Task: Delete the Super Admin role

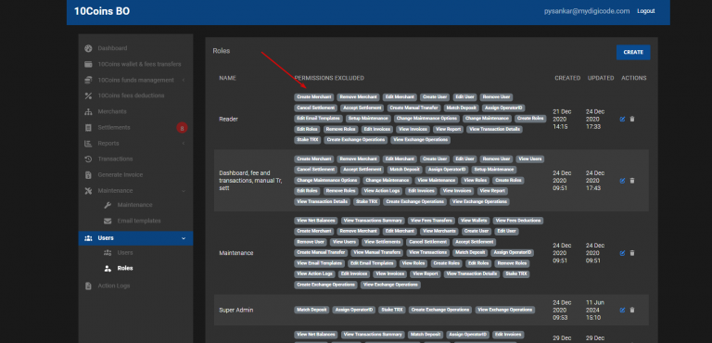Action: [632, 310]
